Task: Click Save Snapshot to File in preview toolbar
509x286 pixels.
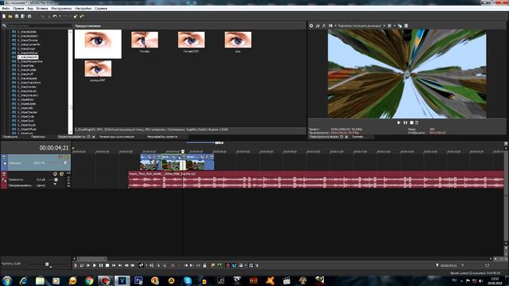Action: [x=406, y=25]
